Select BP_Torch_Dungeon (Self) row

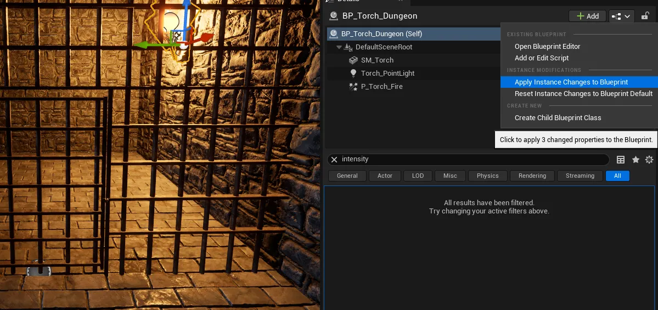[x=413, y=33]
